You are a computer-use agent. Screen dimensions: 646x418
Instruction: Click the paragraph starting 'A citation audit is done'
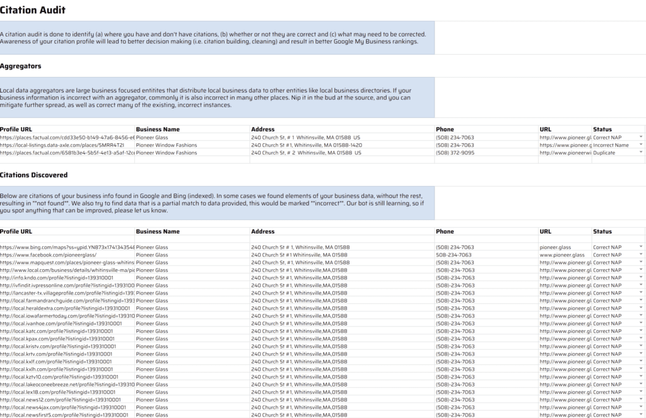pyautogui.click(x=213, y=38)
